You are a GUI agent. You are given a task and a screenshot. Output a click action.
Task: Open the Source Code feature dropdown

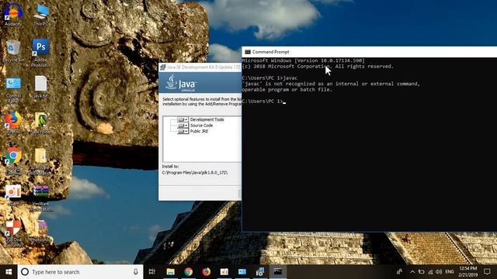(x=183, y=126)
